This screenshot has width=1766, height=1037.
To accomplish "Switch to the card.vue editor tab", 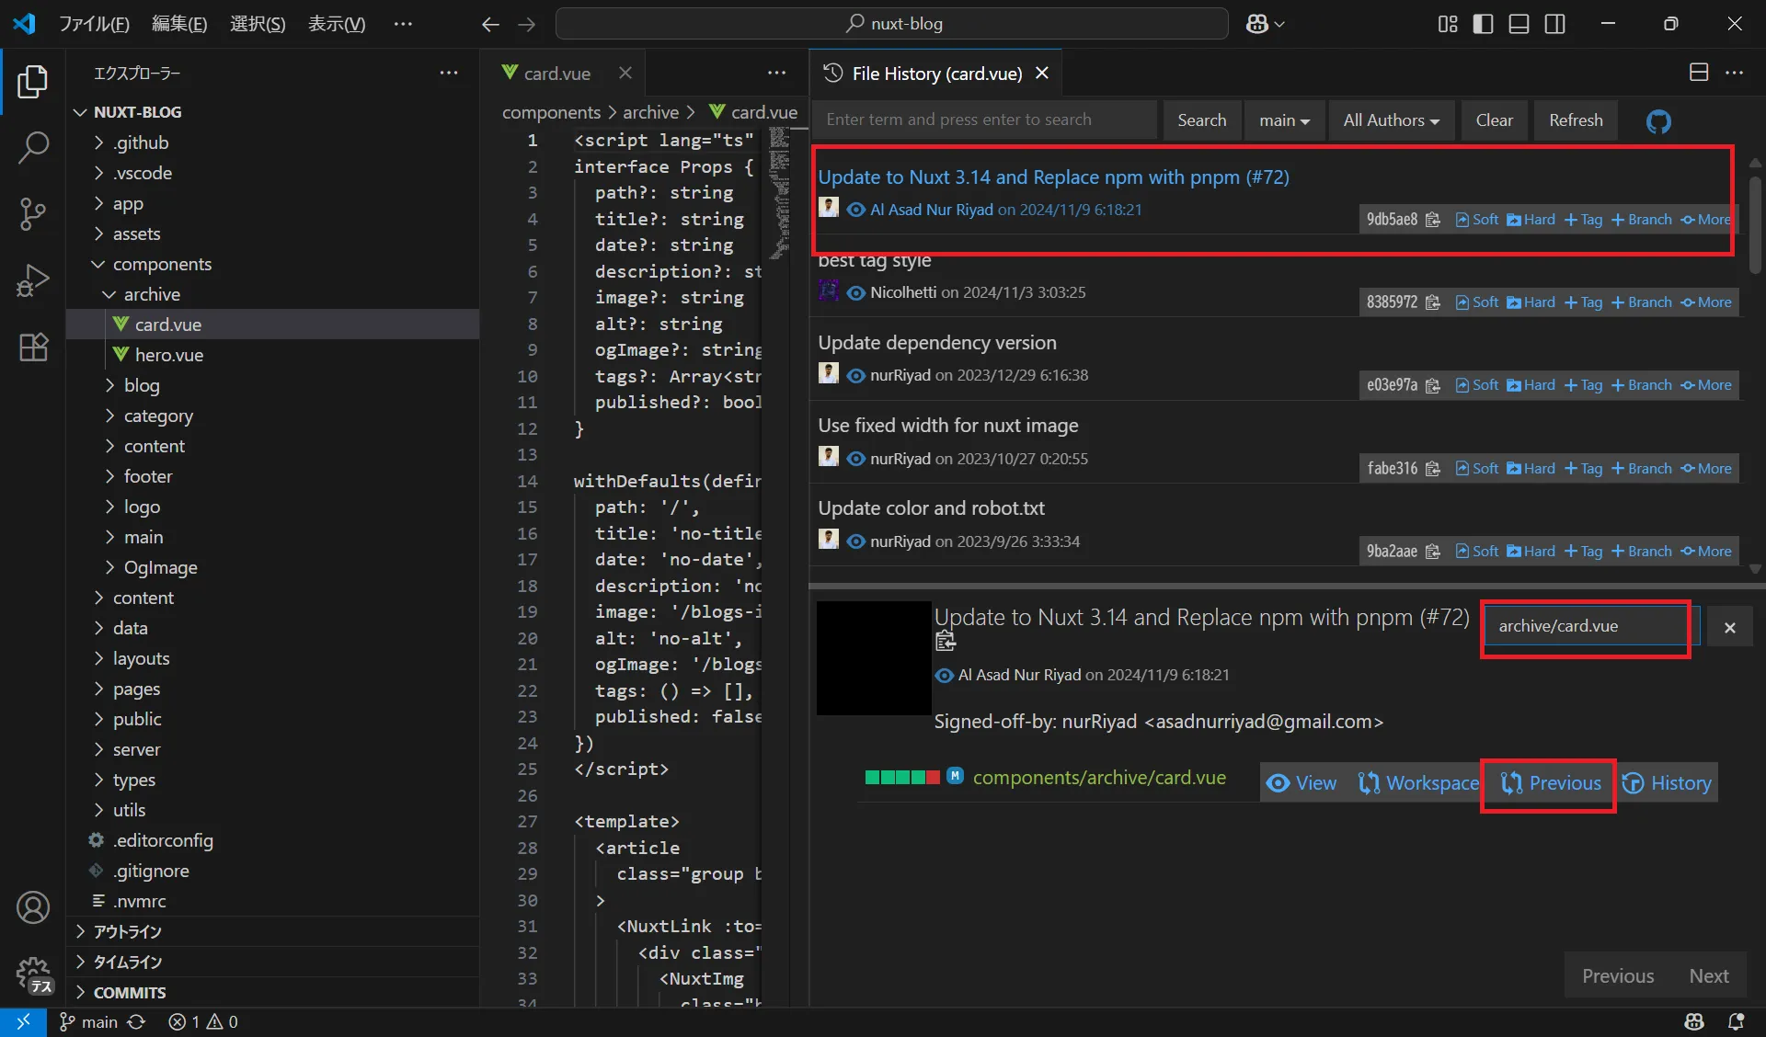I will (556, 73).
